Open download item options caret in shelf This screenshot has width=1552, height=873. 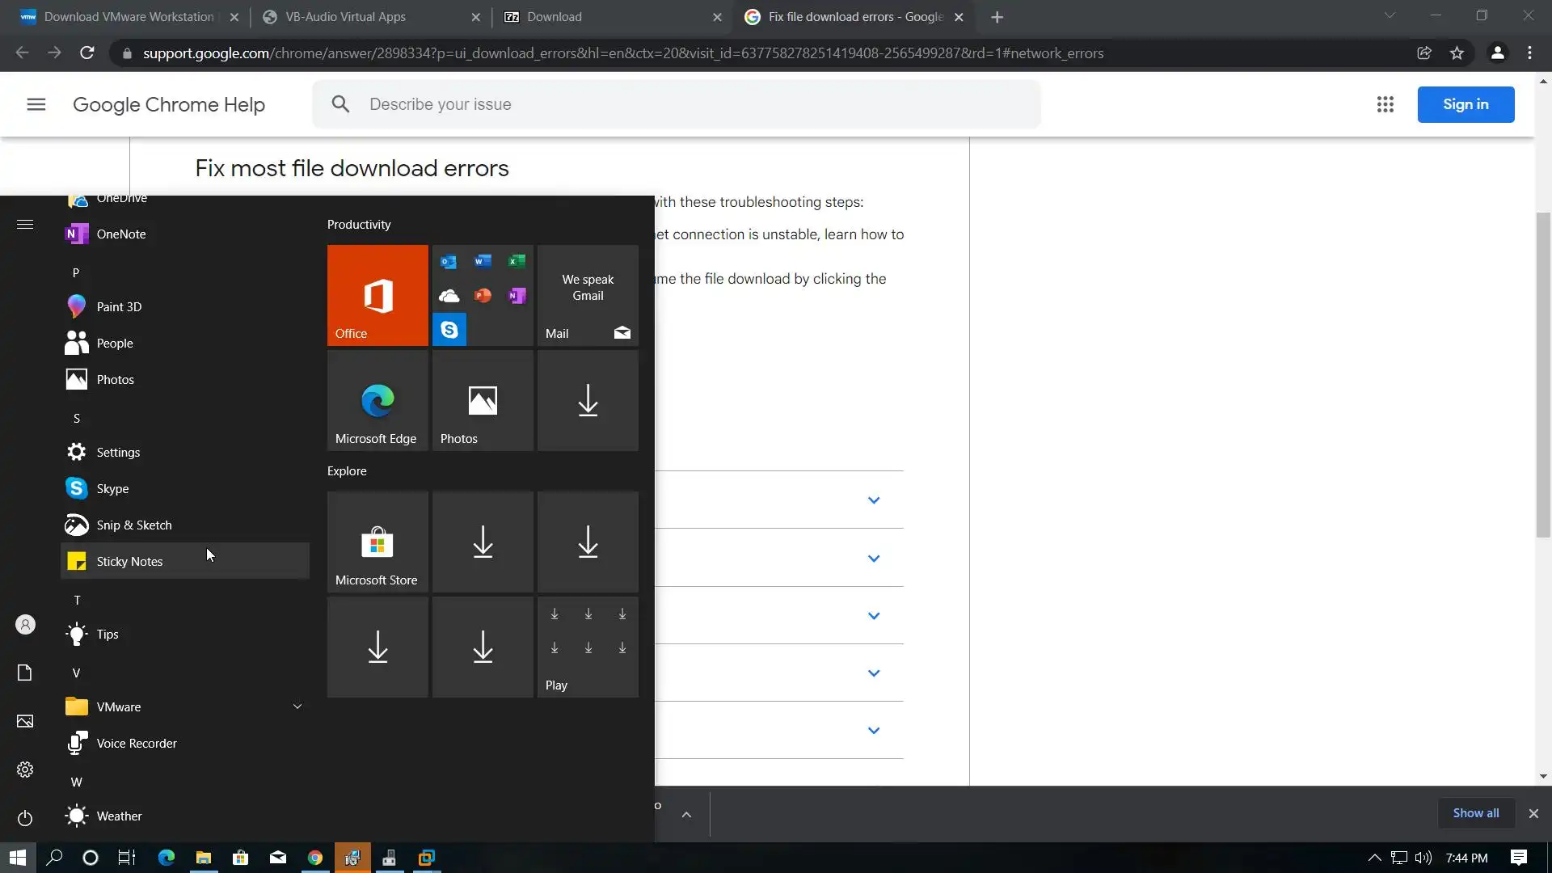coord(686,814)
